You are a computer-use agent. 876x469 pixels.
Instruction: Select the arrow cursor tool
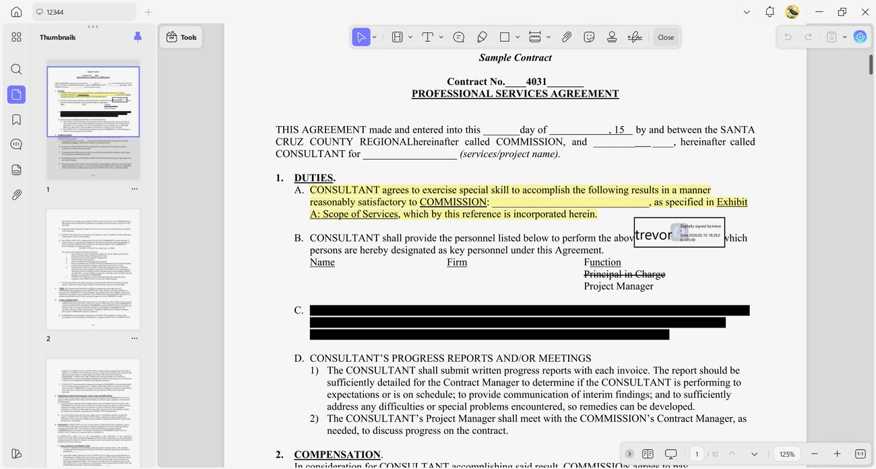[x=361, y=37]
